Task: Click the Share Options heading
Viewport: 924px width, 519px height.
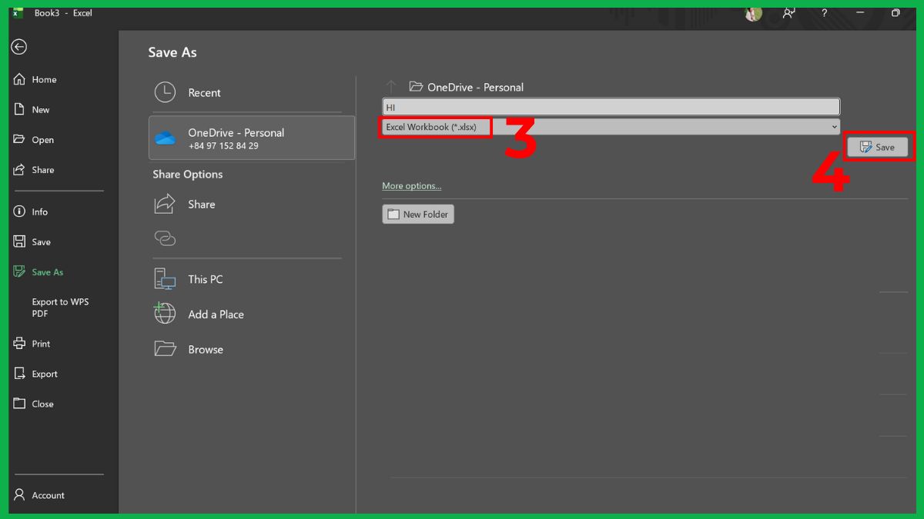Action: coord(188,175)
